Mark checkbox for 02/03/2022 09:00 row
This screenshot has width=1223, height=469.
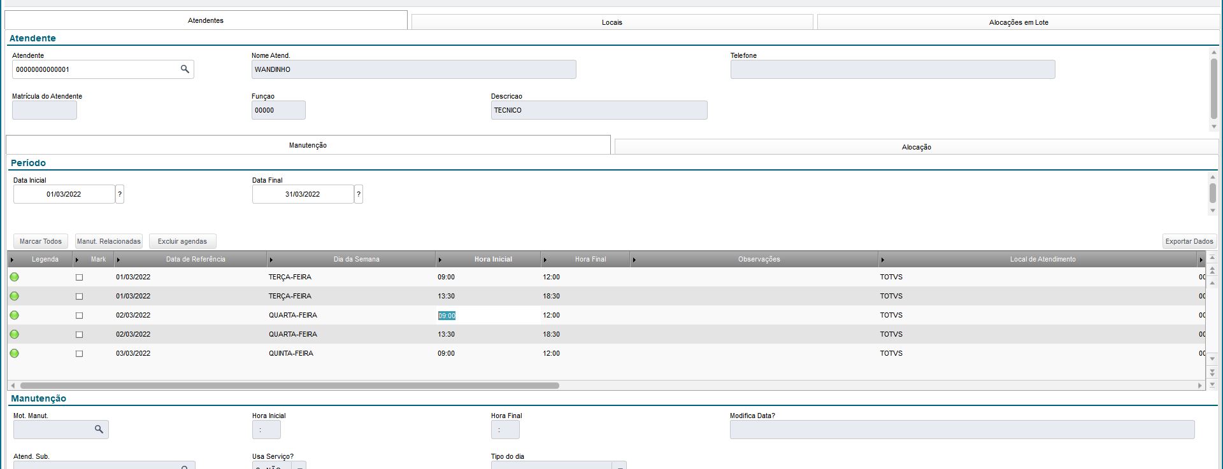click(x=79, y=316)
